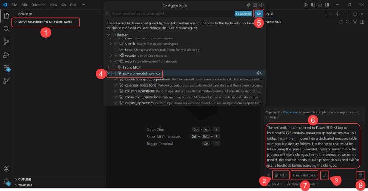Expand the search tool row chevron
Image resolution: width=368 pixels, height=191 pixels.
pyautogui.click(x=111, y=43)
